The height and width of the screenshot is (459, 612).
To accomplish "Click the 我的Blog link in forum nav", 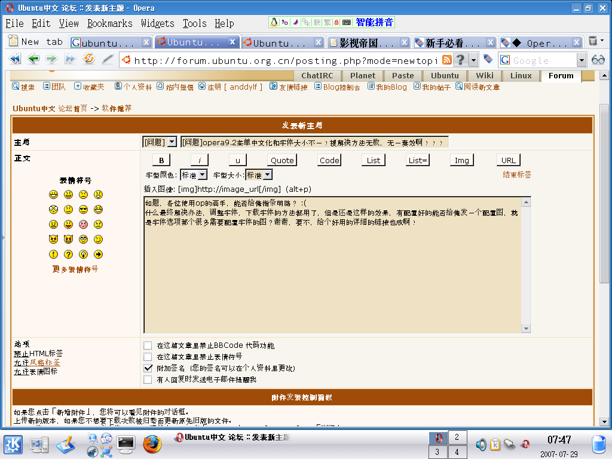I will (x=387, y=87).
